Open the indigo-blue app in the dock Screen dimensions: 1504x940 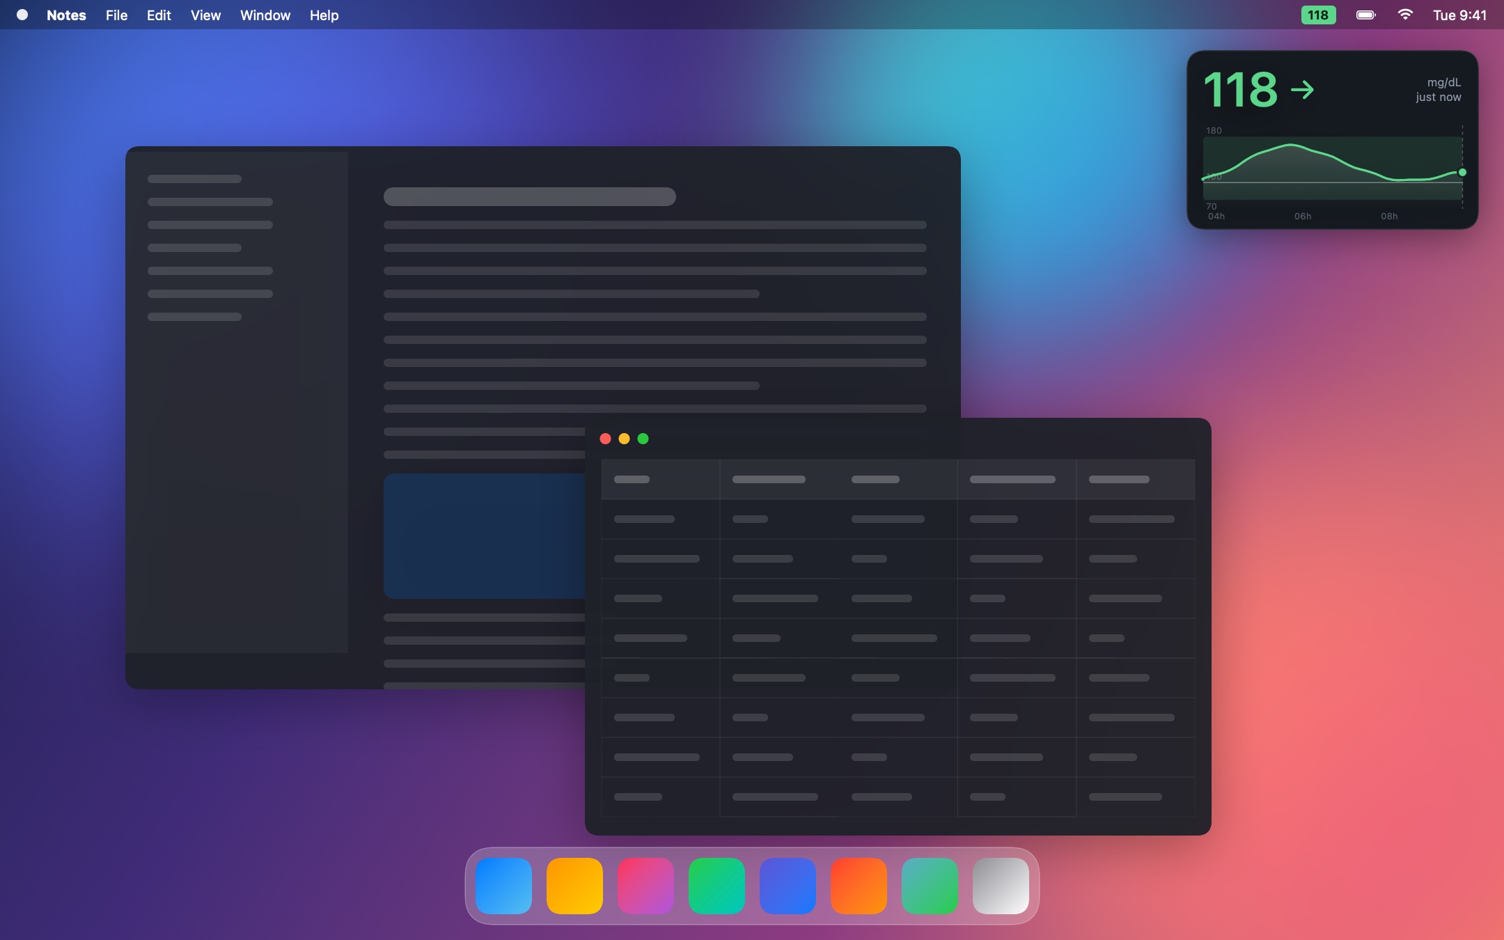coord(788,886)
